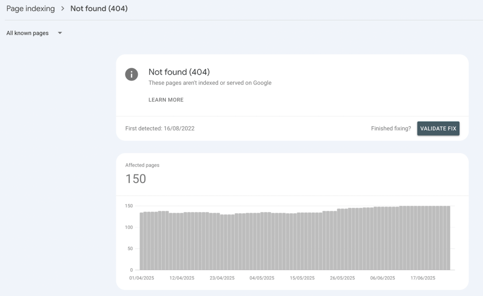Image resolution: width=483 pixels, height=296 pixels.
Task: Click the Affected pages label
Action: coord(142,165)
